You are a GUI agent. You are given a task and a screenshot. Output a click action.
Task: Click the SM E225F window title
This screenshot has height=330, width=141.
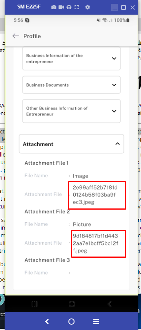[x=29, y=7]
